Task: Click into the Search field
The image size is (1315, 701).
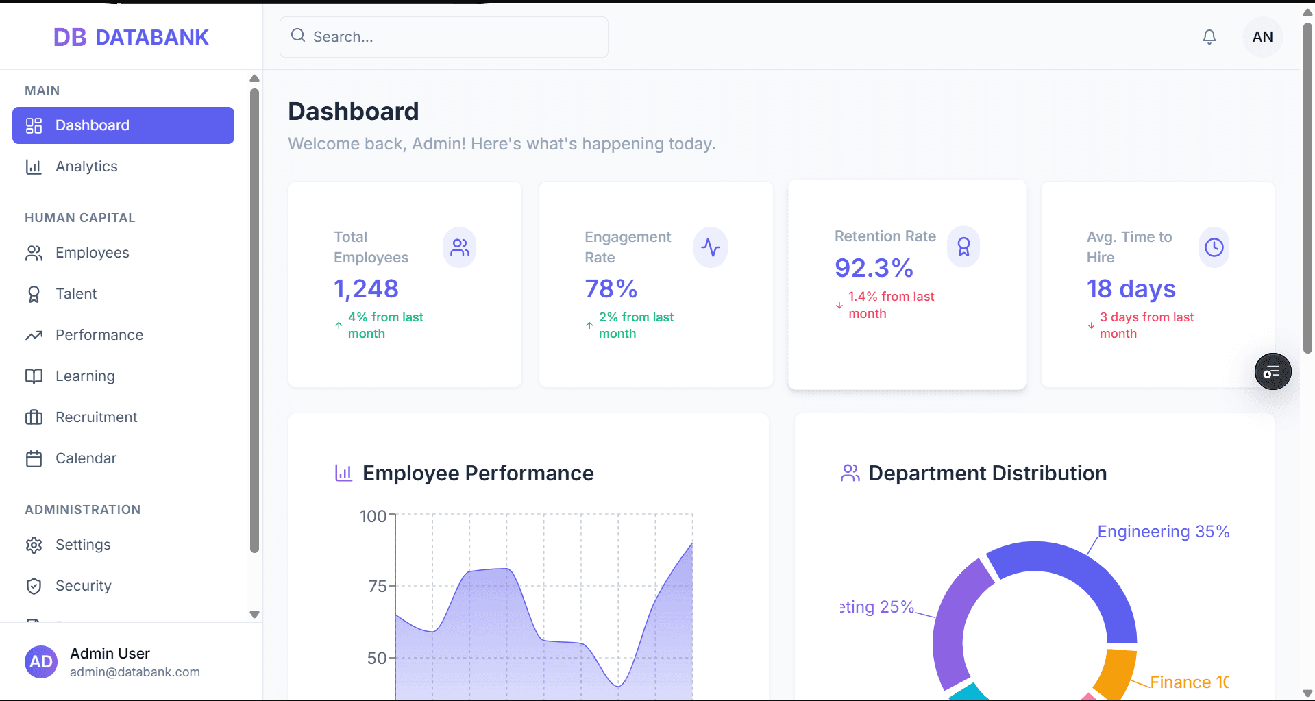Action: (x=444, y=37)
